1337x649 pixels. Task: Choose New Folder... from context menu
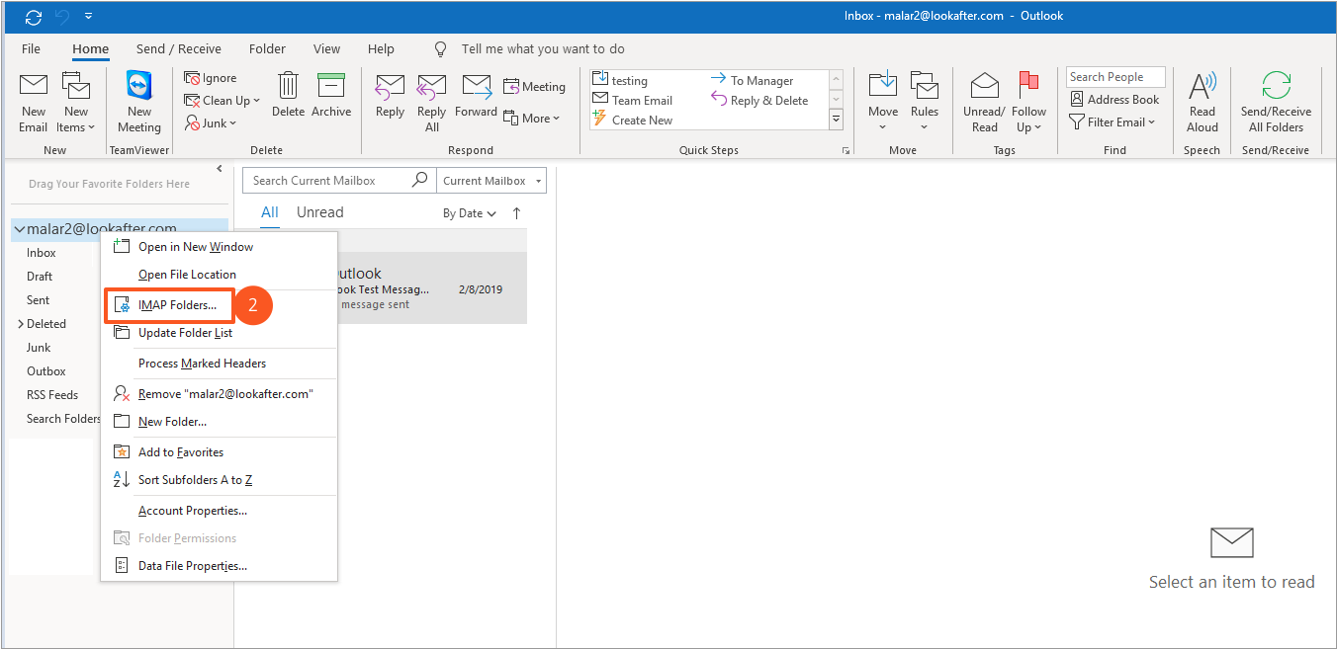(220, 422)
